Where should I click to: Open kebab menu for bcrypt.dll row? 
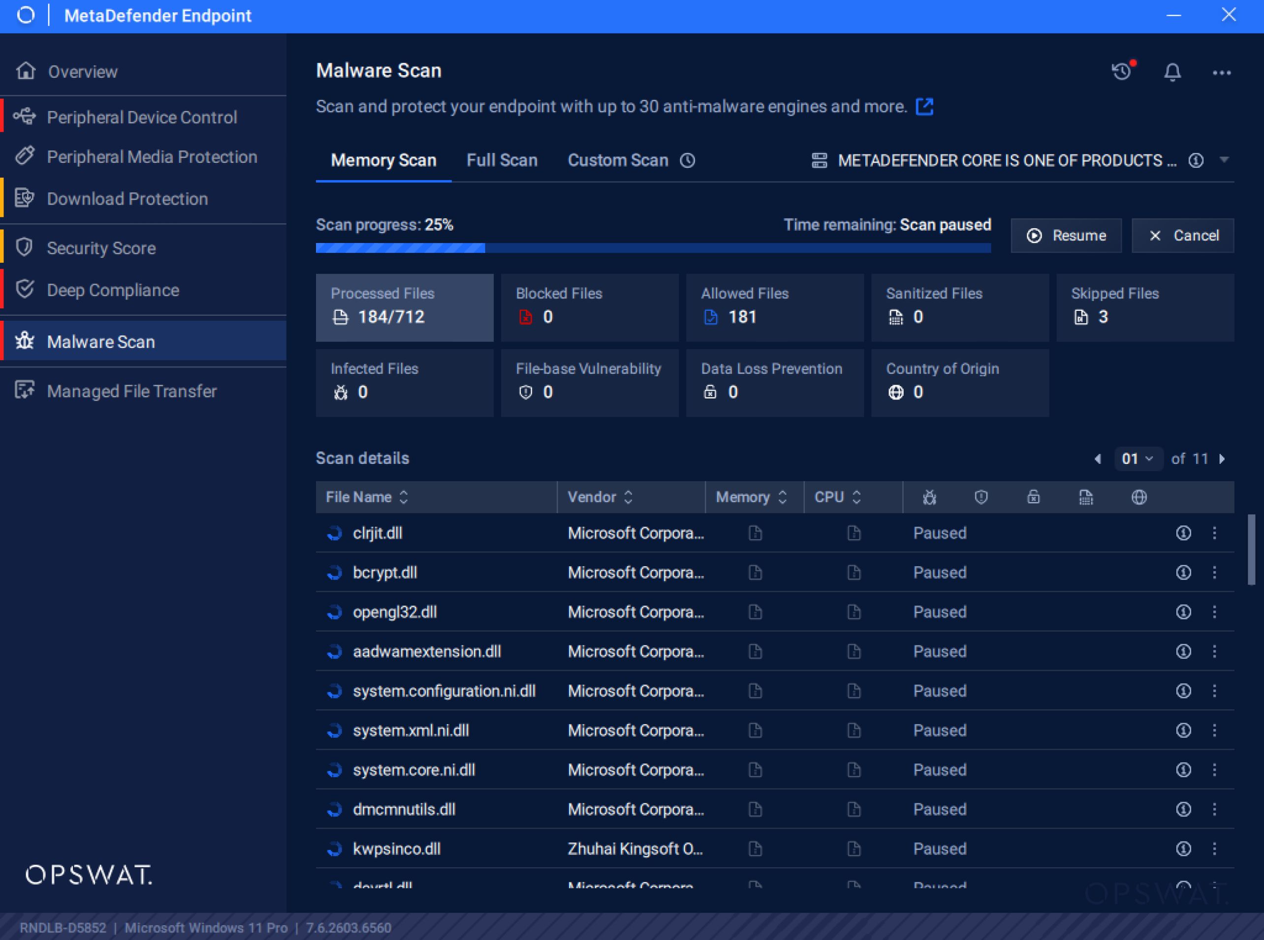(x=1214, y=573)
